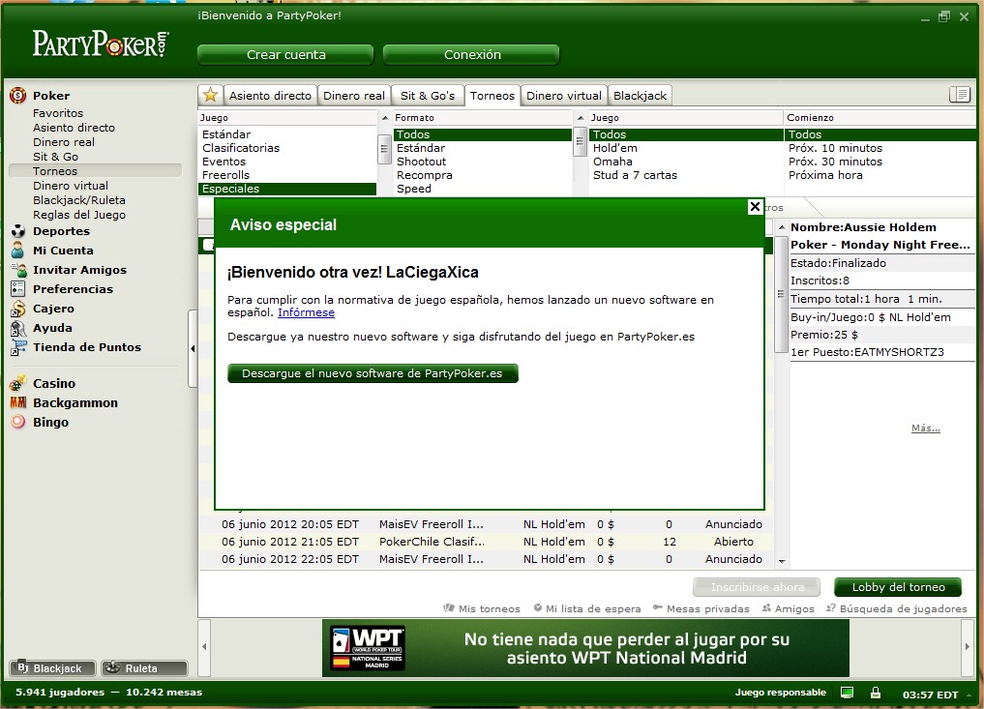
Task: Click the Preferencias settings icon
Action: point(17,289)
